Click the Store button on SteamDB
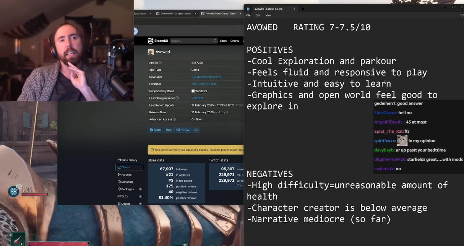This screenshot has width=464, height=246. coord(155,130)
